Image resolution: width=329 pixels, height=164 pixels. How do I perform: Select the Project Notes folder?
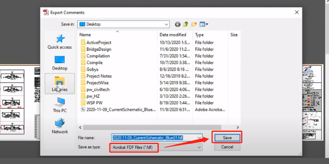[99, 76]
